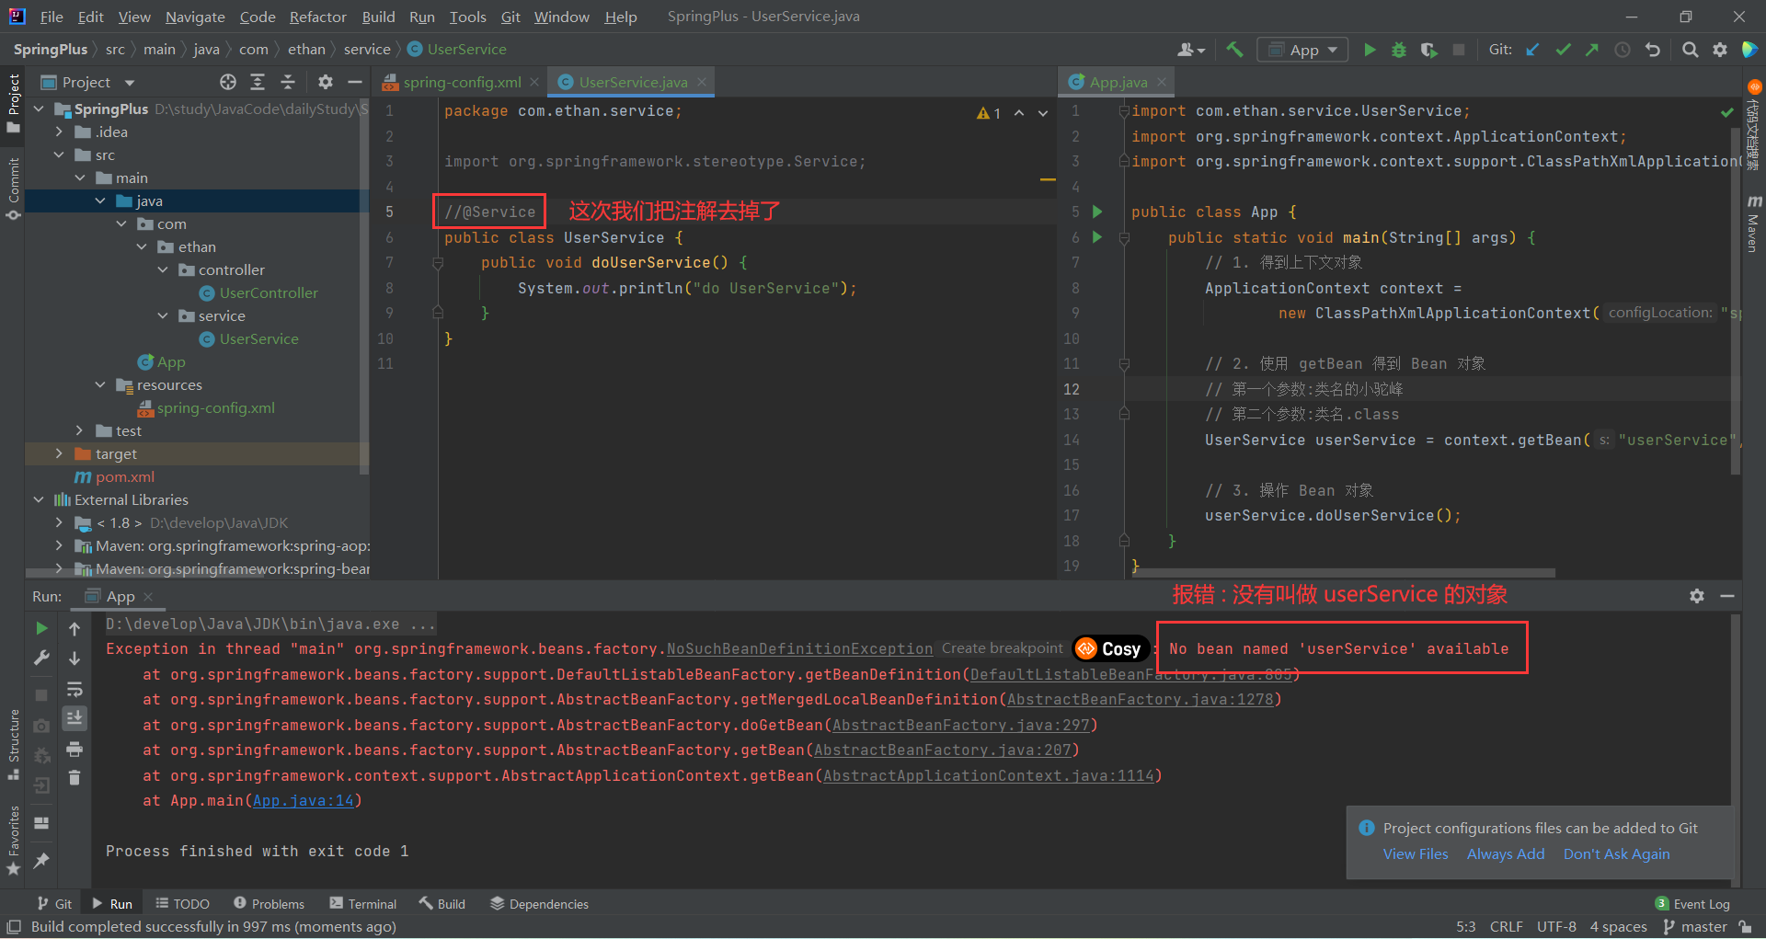Click run gutter icon beside class App
Image resolution: width=1766 pixels, height=939 pixels.
point(1097,212)
